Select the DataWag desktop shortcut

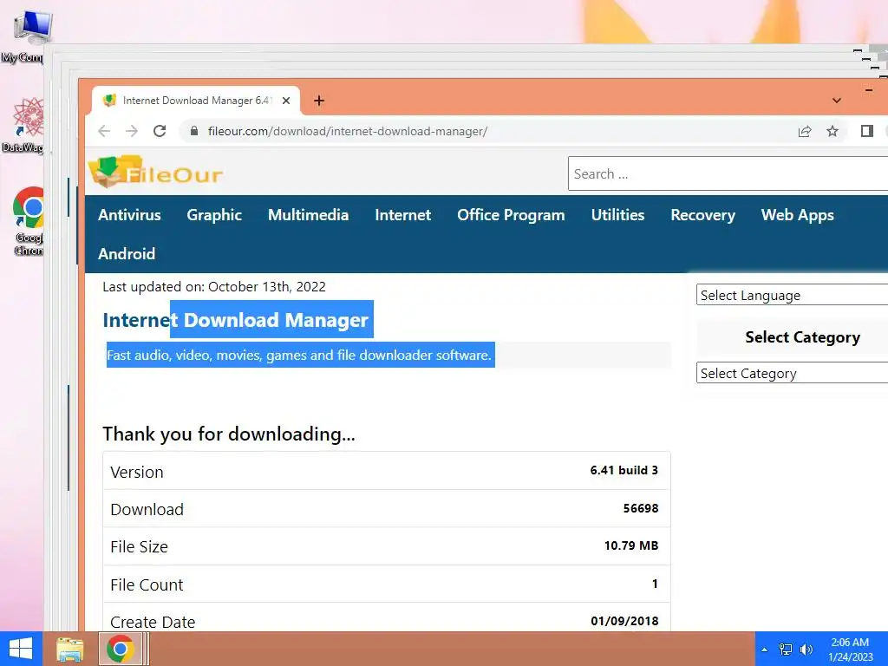click(x=25, y=125)
